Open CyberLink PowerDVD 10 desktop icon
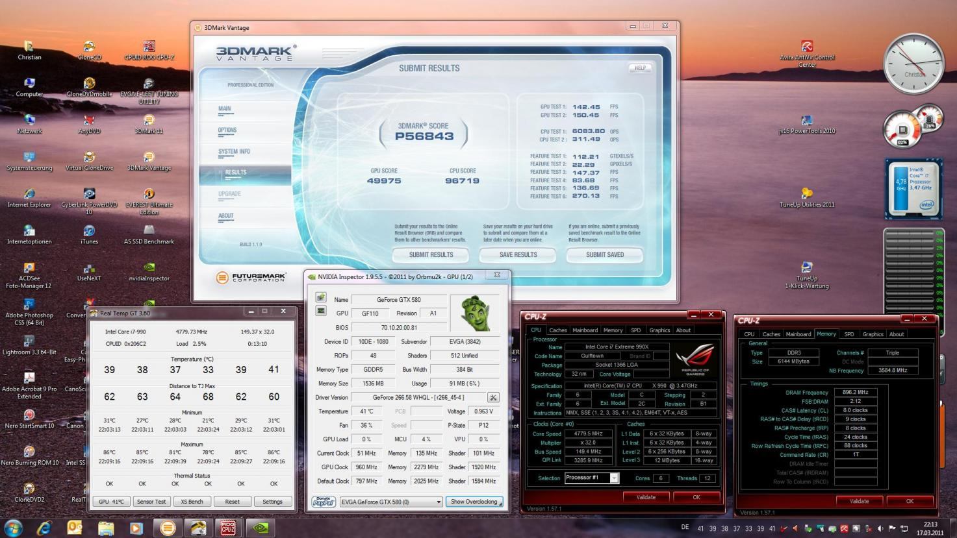 pyautogui.click(x=89, y=202)
